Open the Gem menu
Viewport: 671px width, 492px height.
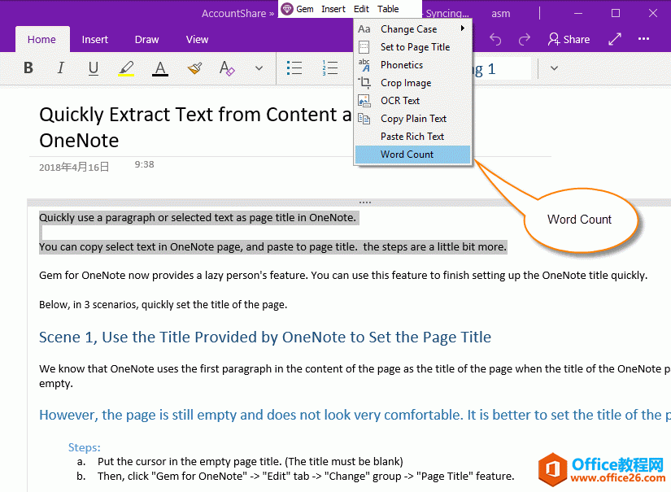[298, 9]
